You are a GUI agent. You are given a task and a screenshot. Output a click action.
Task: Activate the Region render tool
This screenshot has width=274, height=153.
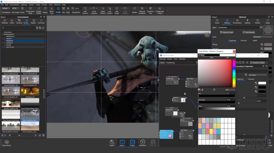tap(45, 10)
